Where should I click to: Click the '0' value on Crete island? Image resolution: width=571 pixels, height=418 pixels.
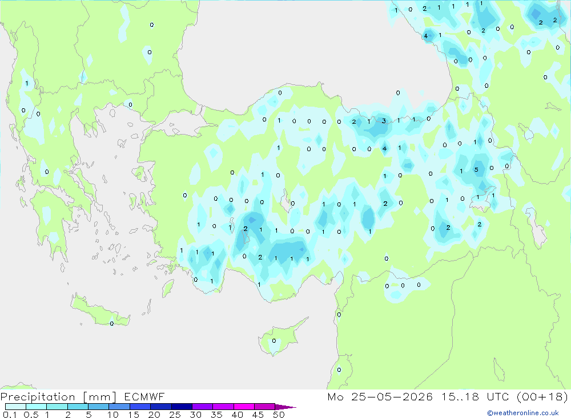coord(112,323)
